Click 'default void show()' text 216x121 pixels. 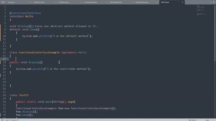(24, 29)
